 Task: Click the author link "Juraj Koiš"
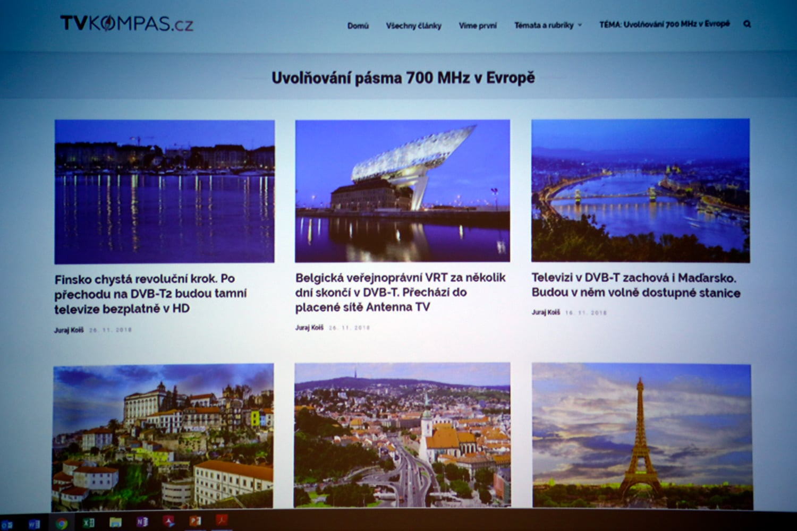pos(70,329)
